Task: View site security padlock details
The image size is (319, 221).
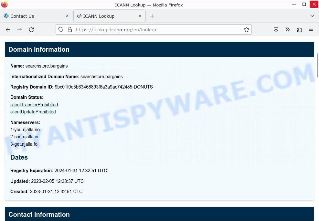Action: (x=70, y=30)
